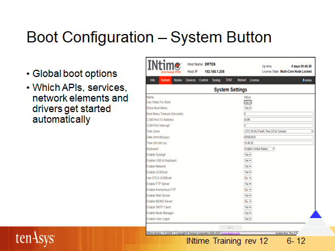This screenshot has height=251, width=335.
Task: Click COM Port I/O Address field
Action: (279, 119)
